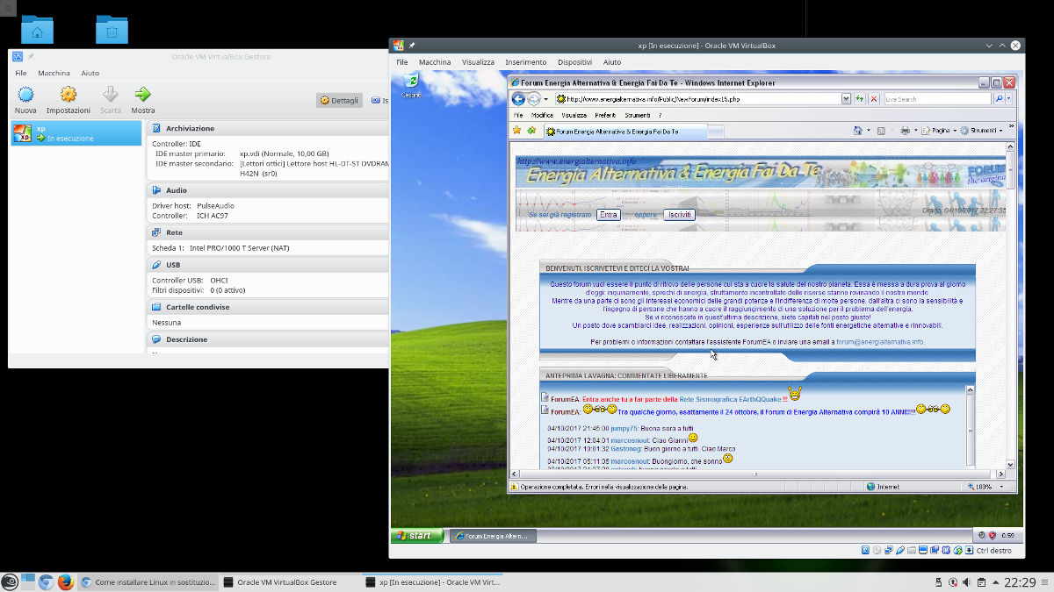Image resolution: width=1054 pixels, height=592 pixels.
Task: Click the Iscriviti register button
Action: coord(679,215)
